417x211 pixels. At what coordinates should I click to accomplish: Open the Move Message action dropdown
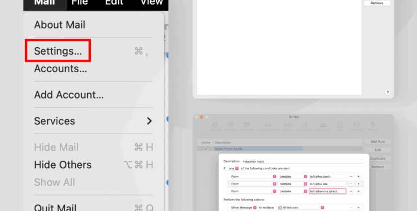tap(242, 207)
